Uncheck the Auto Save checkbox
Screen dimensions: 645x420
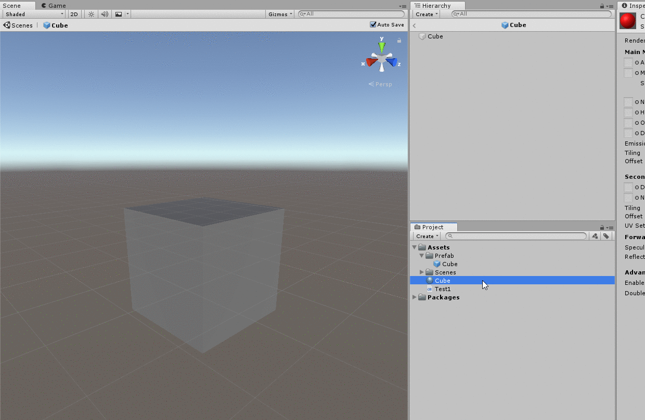click(373, 24)
